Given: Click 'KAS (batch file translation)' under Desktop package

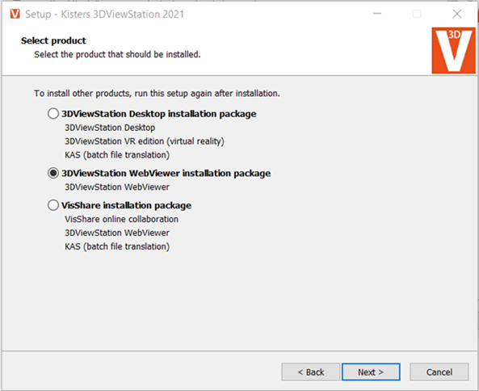Looking at the screenshot, I should (117, 155).
